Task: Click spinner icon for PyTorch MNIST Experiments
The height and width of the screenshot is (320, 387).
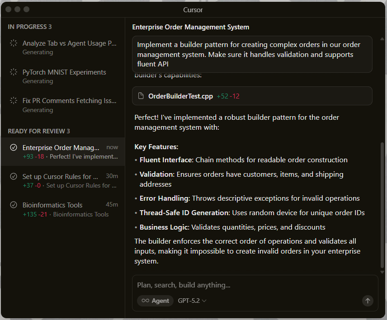Action: (14, 72)
